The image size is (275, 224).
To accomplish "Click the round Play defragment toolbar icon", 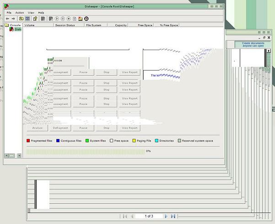I will point(57,19).
